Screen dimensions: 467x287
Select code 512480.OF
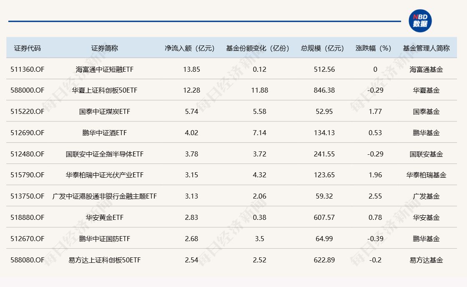coord(28,154)
